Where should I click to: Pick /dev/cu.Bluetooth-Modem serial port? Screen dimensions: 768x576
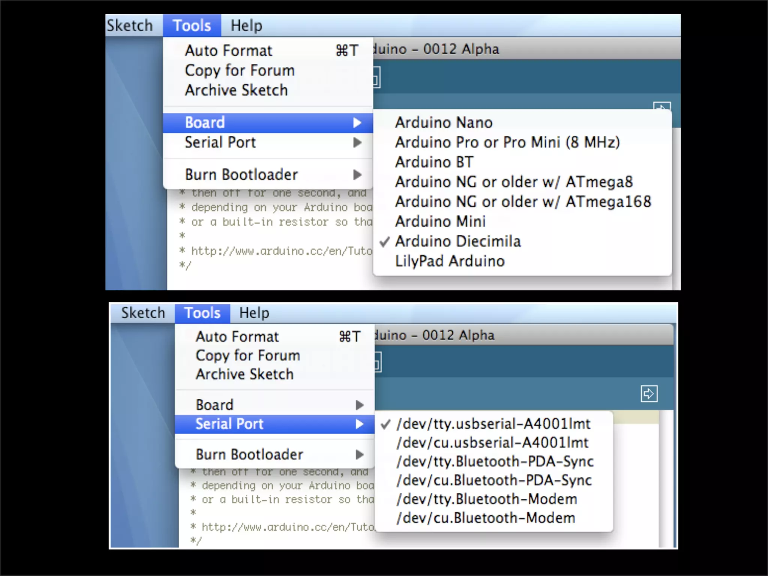[486, 518]
